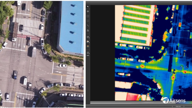Click the horizontal scrollbar below thermal image
192x108 pixels.
[141, 103]
